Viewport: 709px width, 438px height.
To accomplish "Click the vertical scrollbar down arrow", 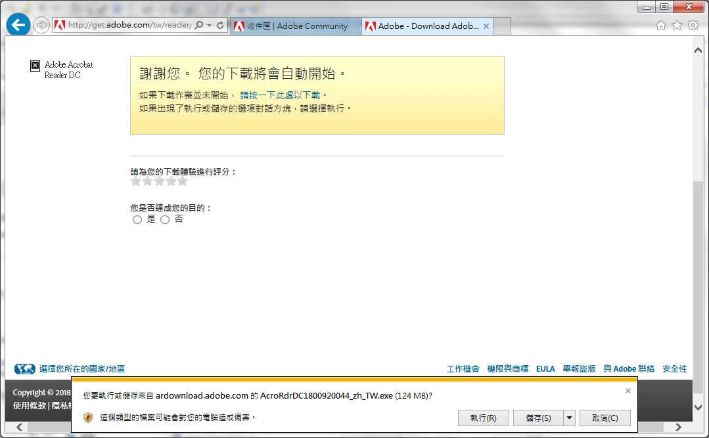I will click(x=698, y=407).
